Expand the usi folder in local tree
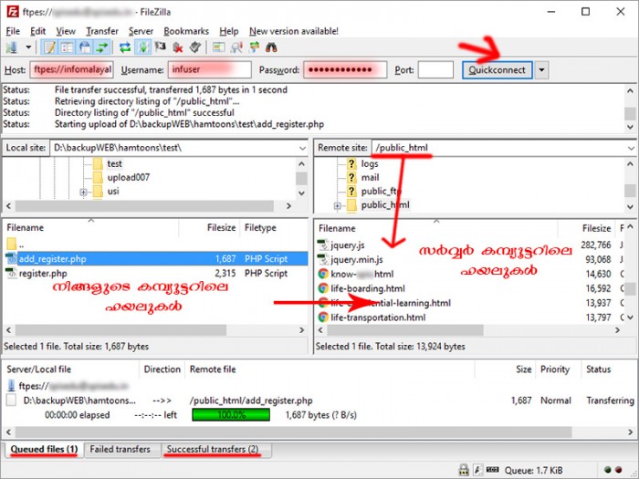The image size is (639, 479). [x=84, y=192]
